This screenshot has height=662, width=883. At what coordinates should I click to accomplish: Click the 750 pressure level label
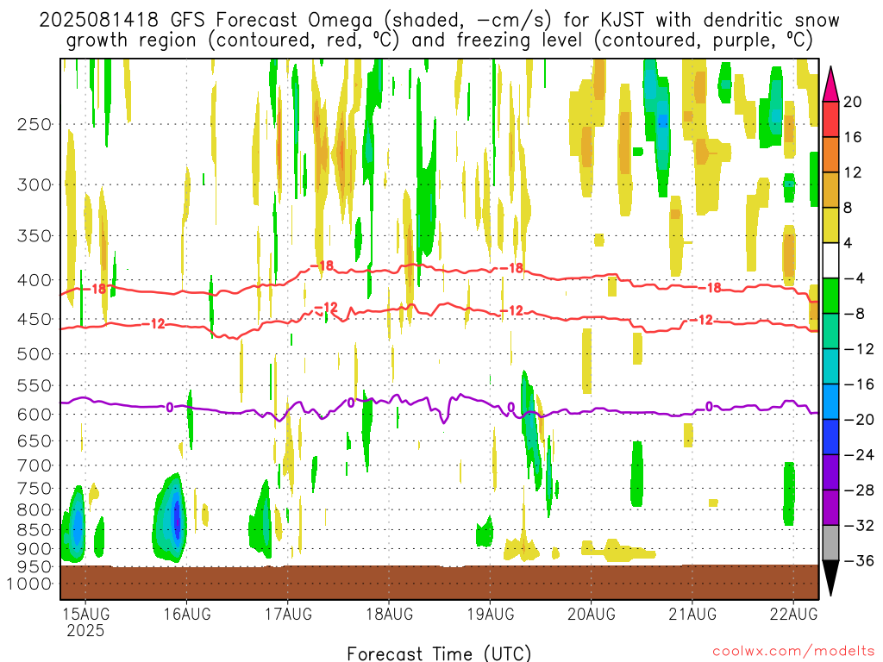click(x=34, y=489)
